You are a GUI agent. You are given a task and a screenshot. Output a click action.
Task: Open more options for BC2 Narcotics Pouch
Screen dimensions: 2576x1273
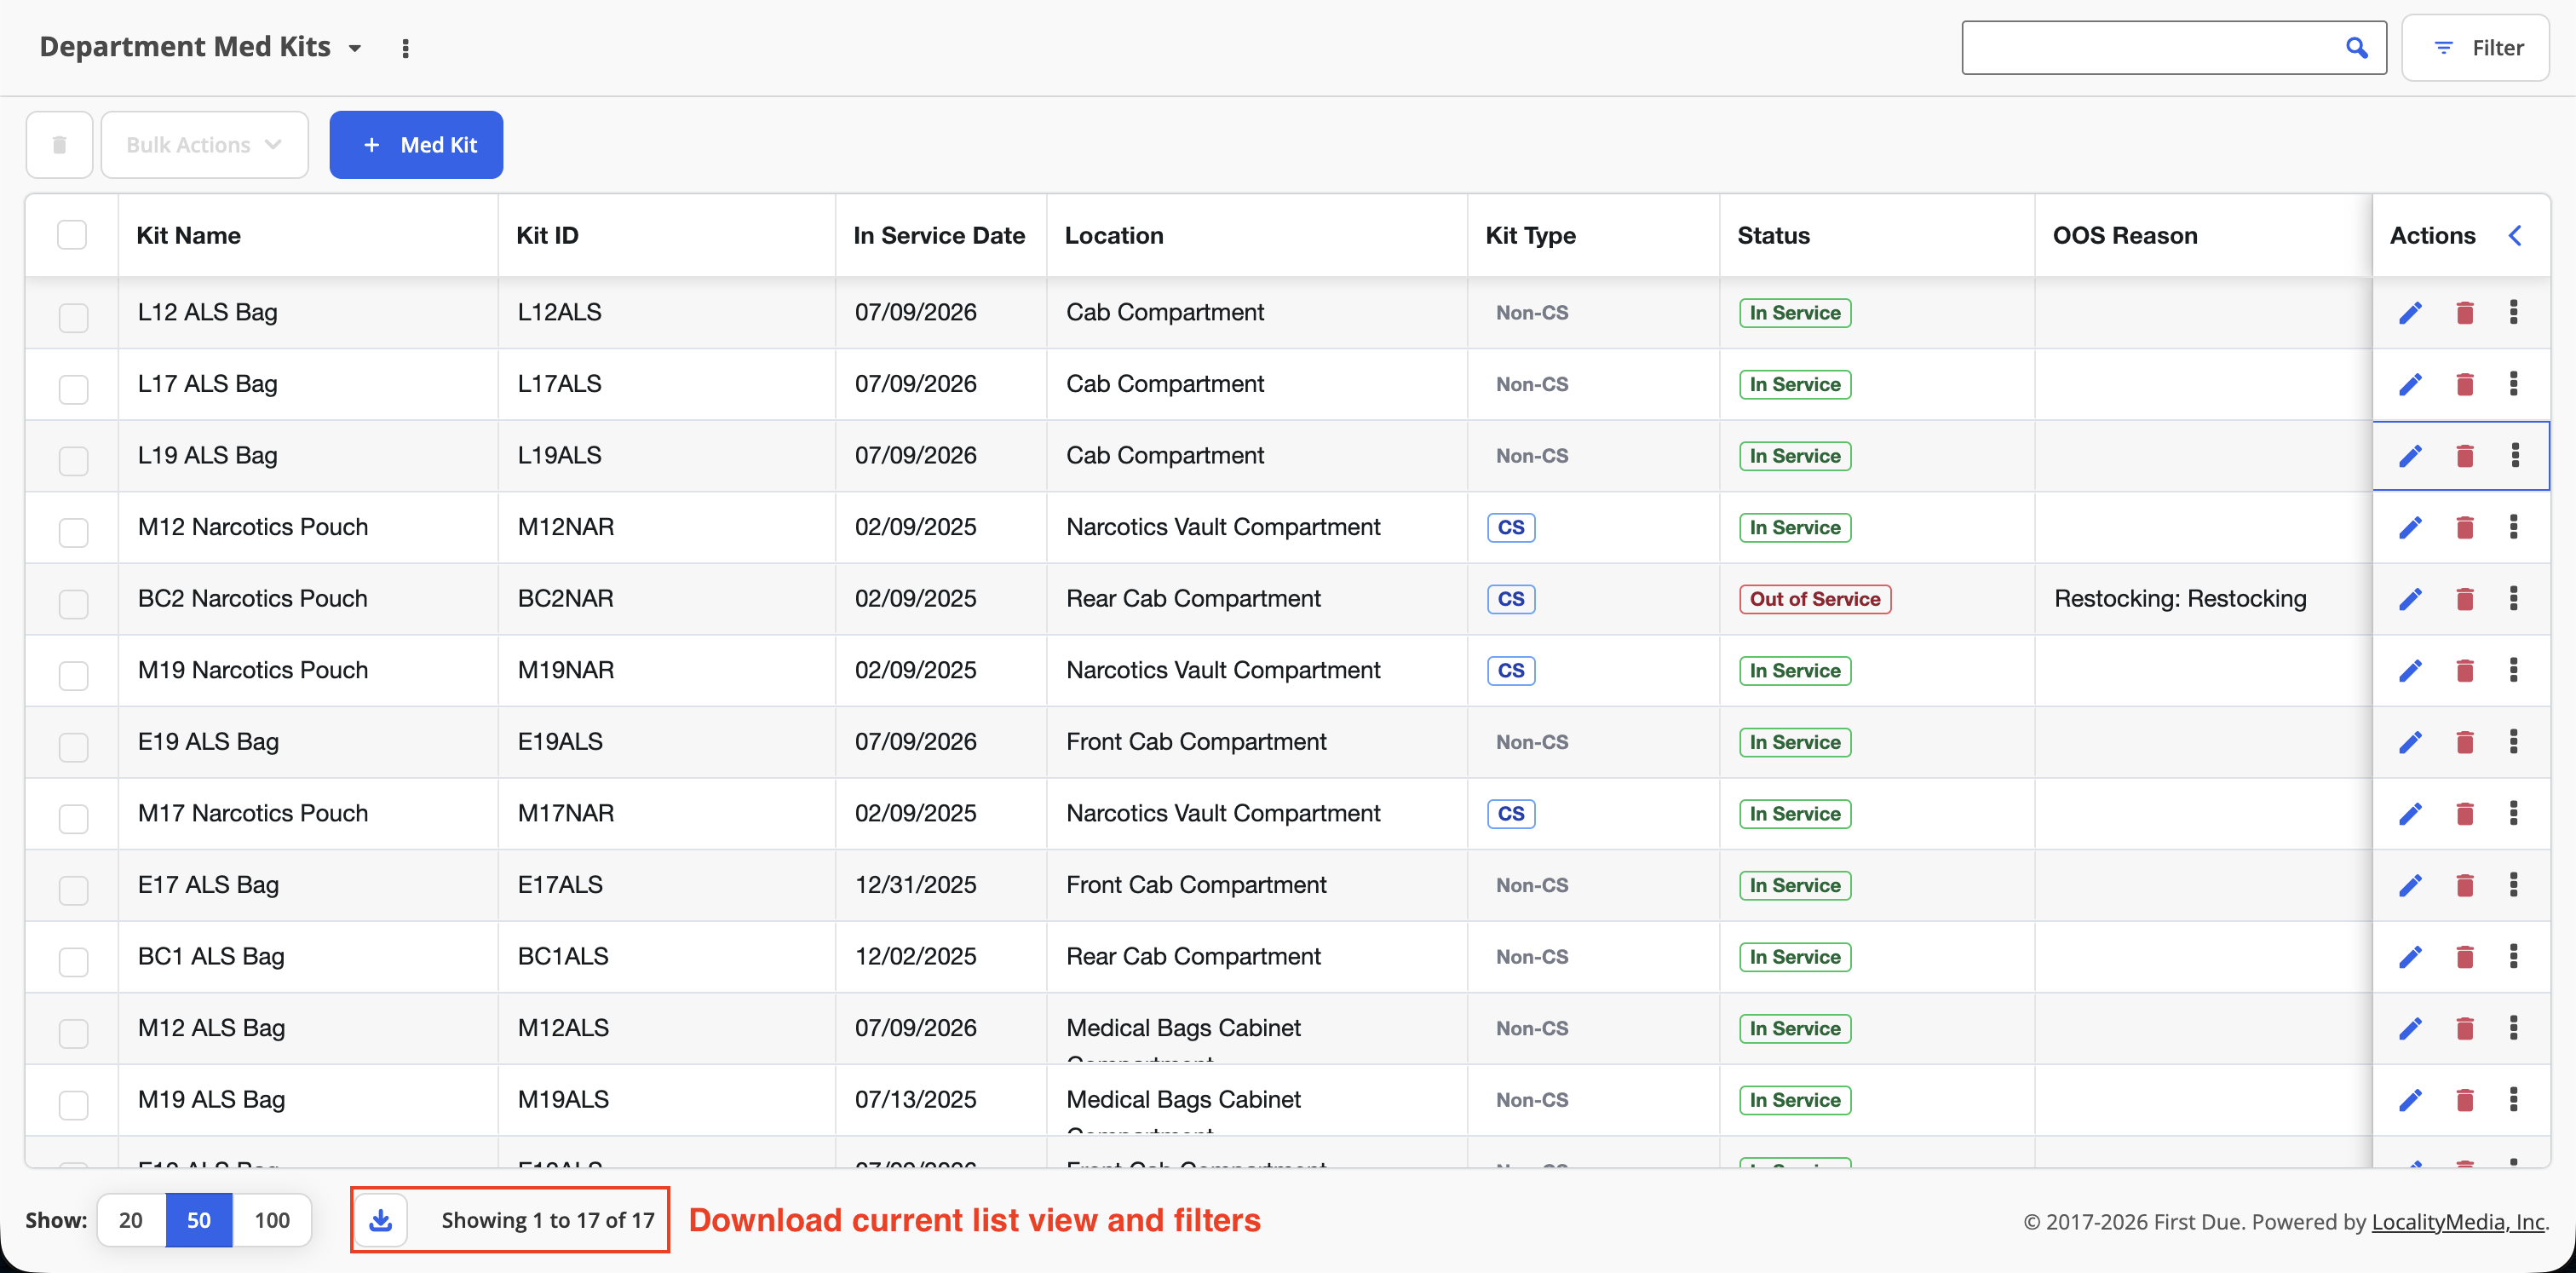click(2513, 598)
